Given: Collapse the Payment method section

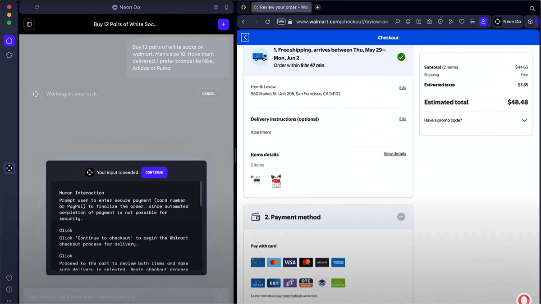Looking at the screenshot, I should [x=401, y=217].
